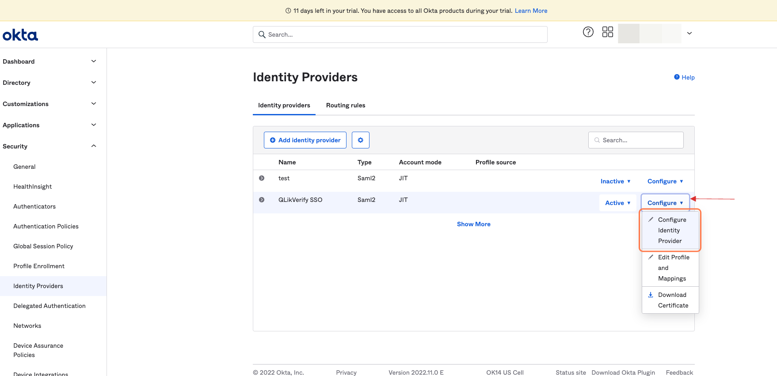
Task: Open Delegated Authentication in sidebar
Action: click(50, 306)
